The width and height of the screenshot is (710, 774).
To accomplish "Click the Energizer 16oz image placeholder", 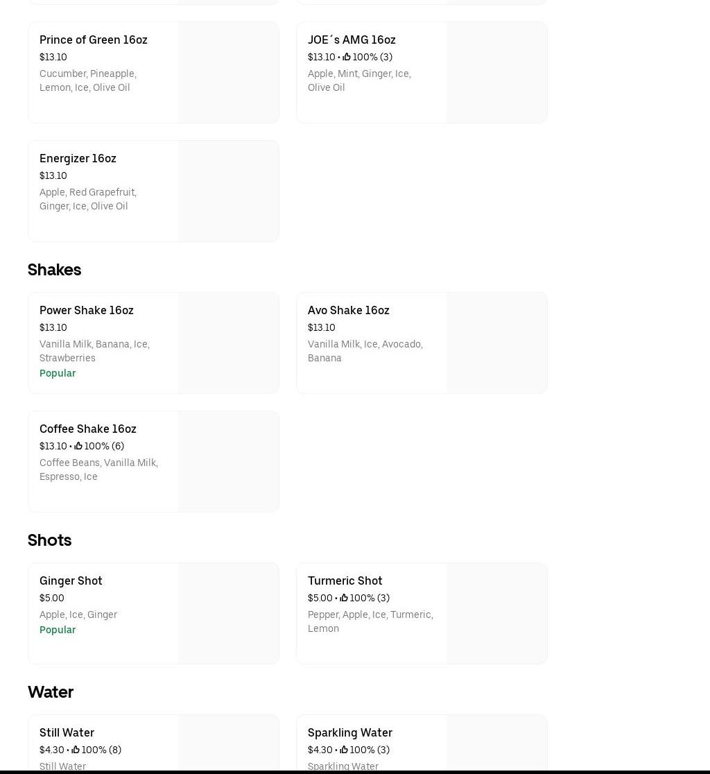I will click(x=228, y=191).
